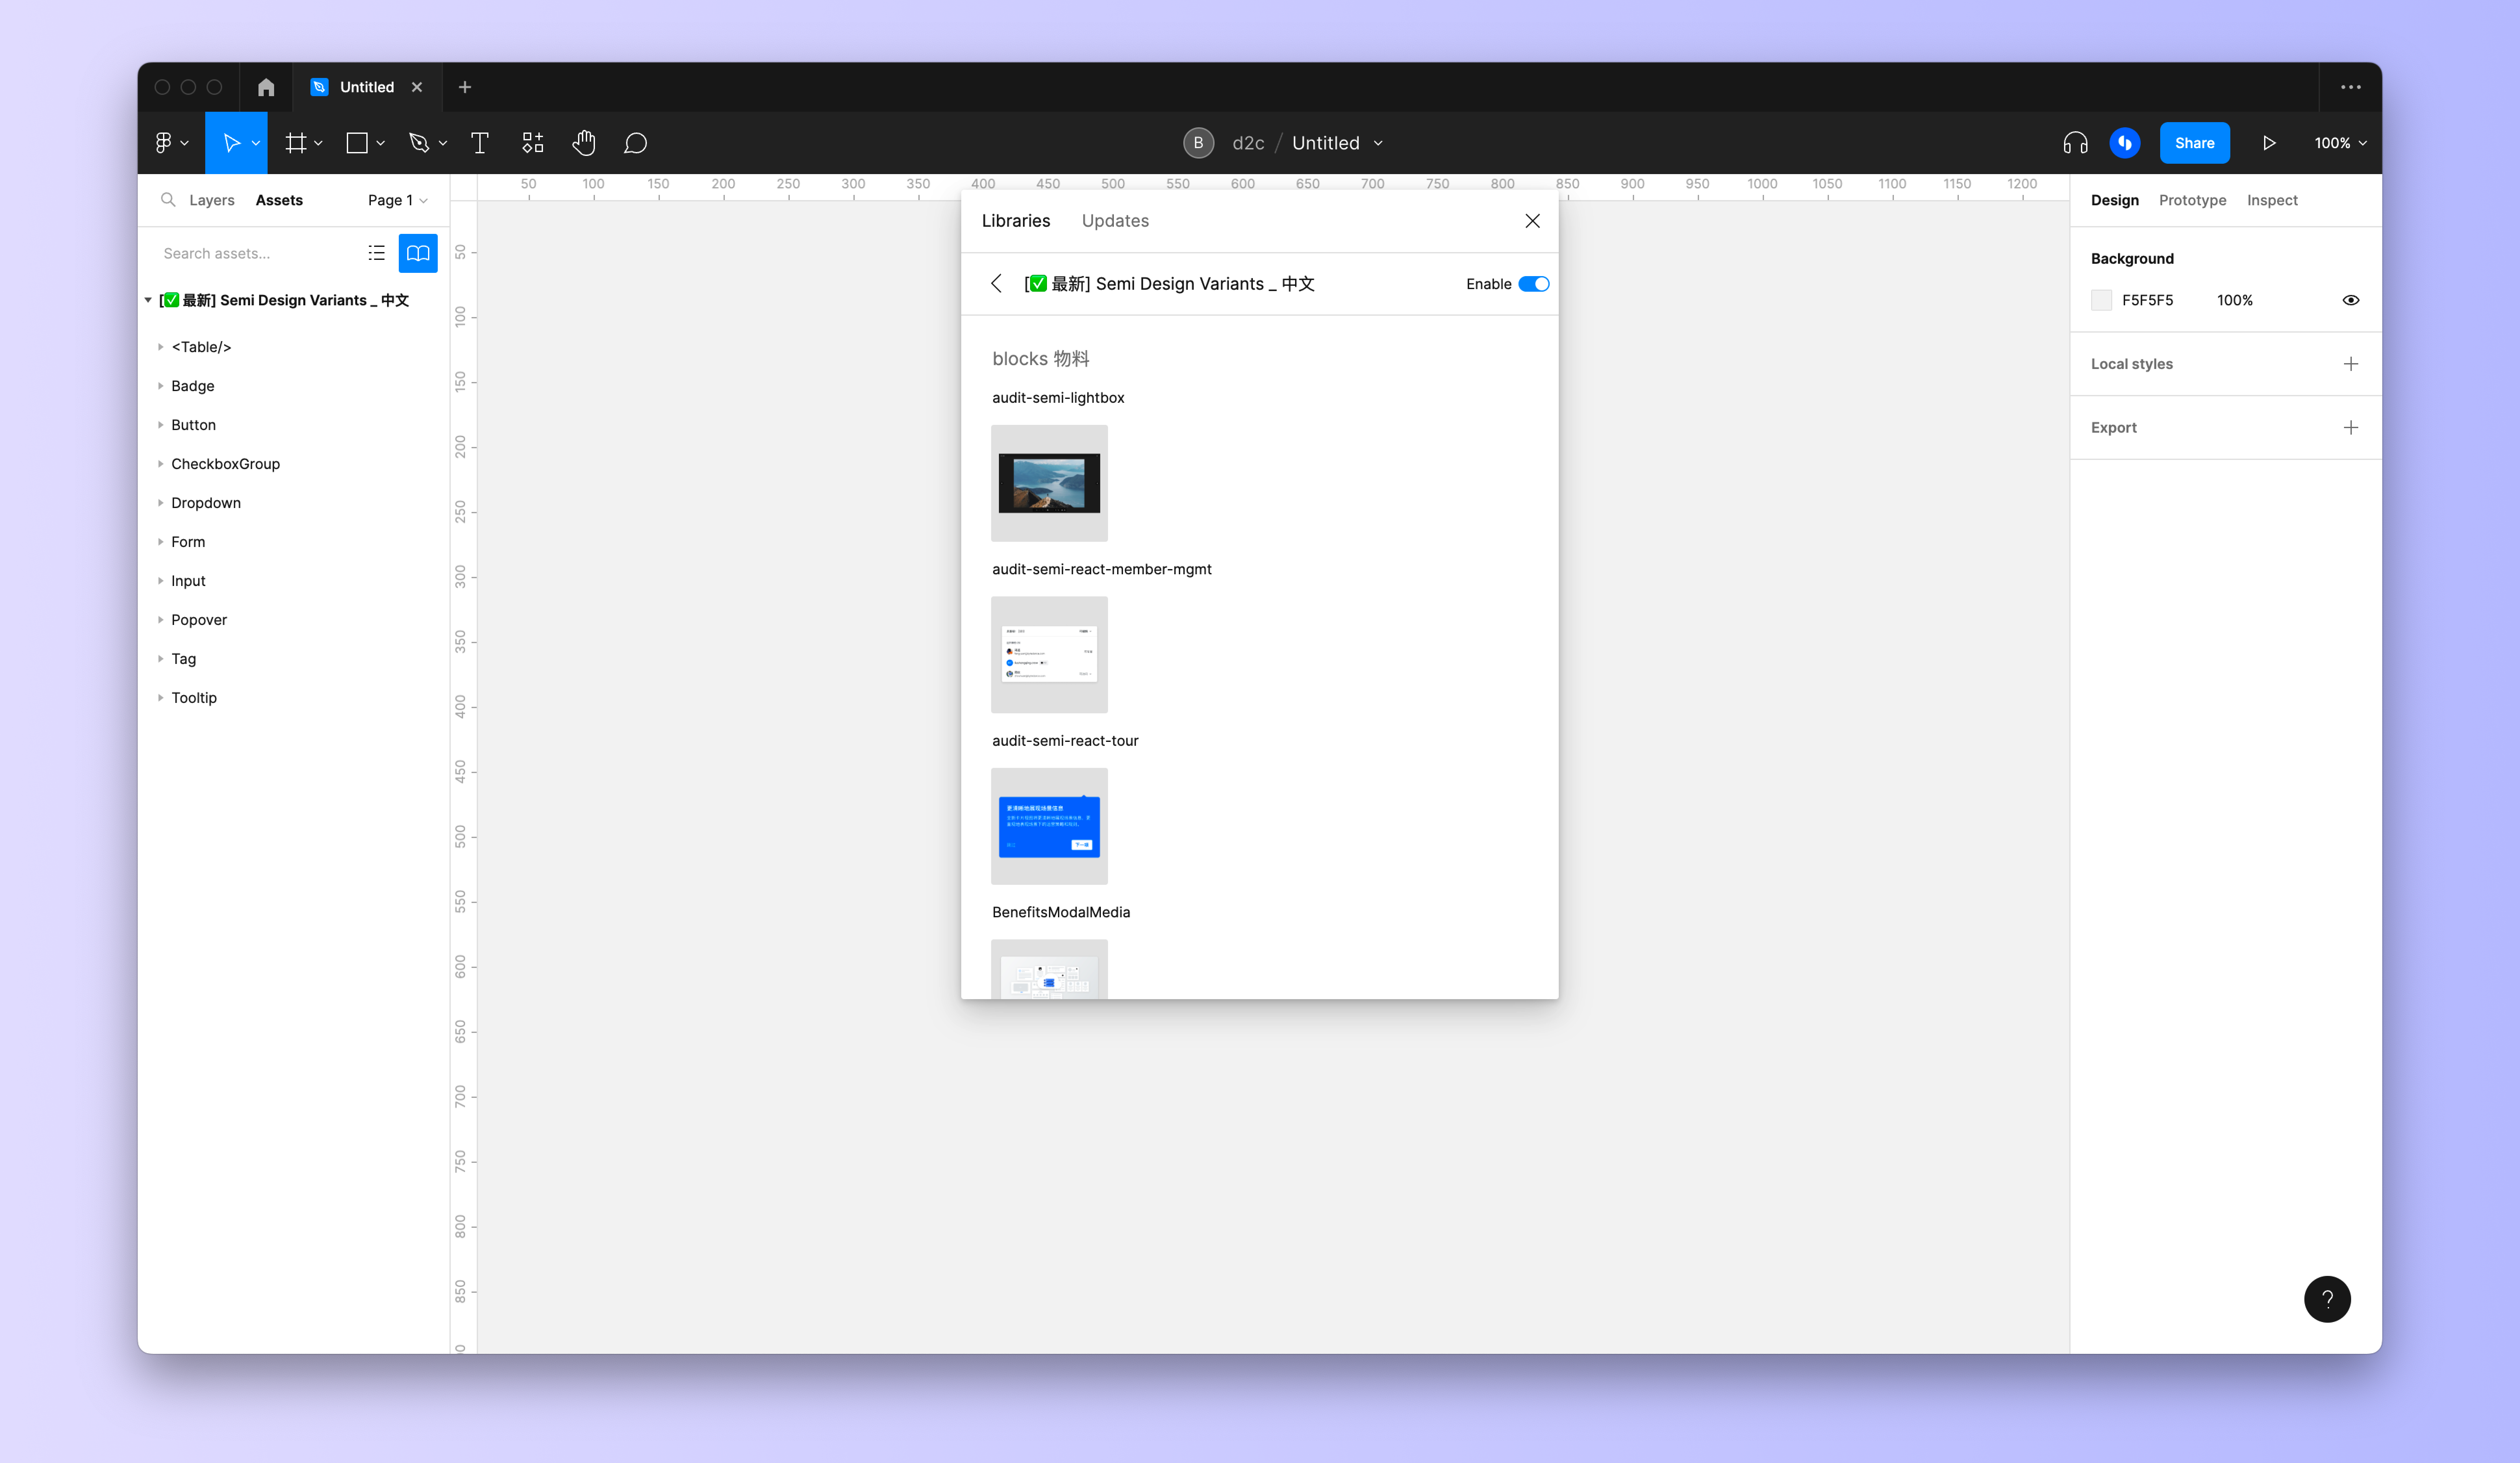Add a local style with plus
This screenshot has width=2520, height=1463.
click(x=2351, y=364)
